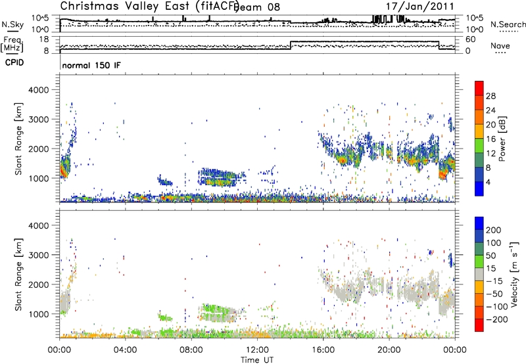Click the '4000' range tick on the power panel
The image size is (526, 364).
39,90
